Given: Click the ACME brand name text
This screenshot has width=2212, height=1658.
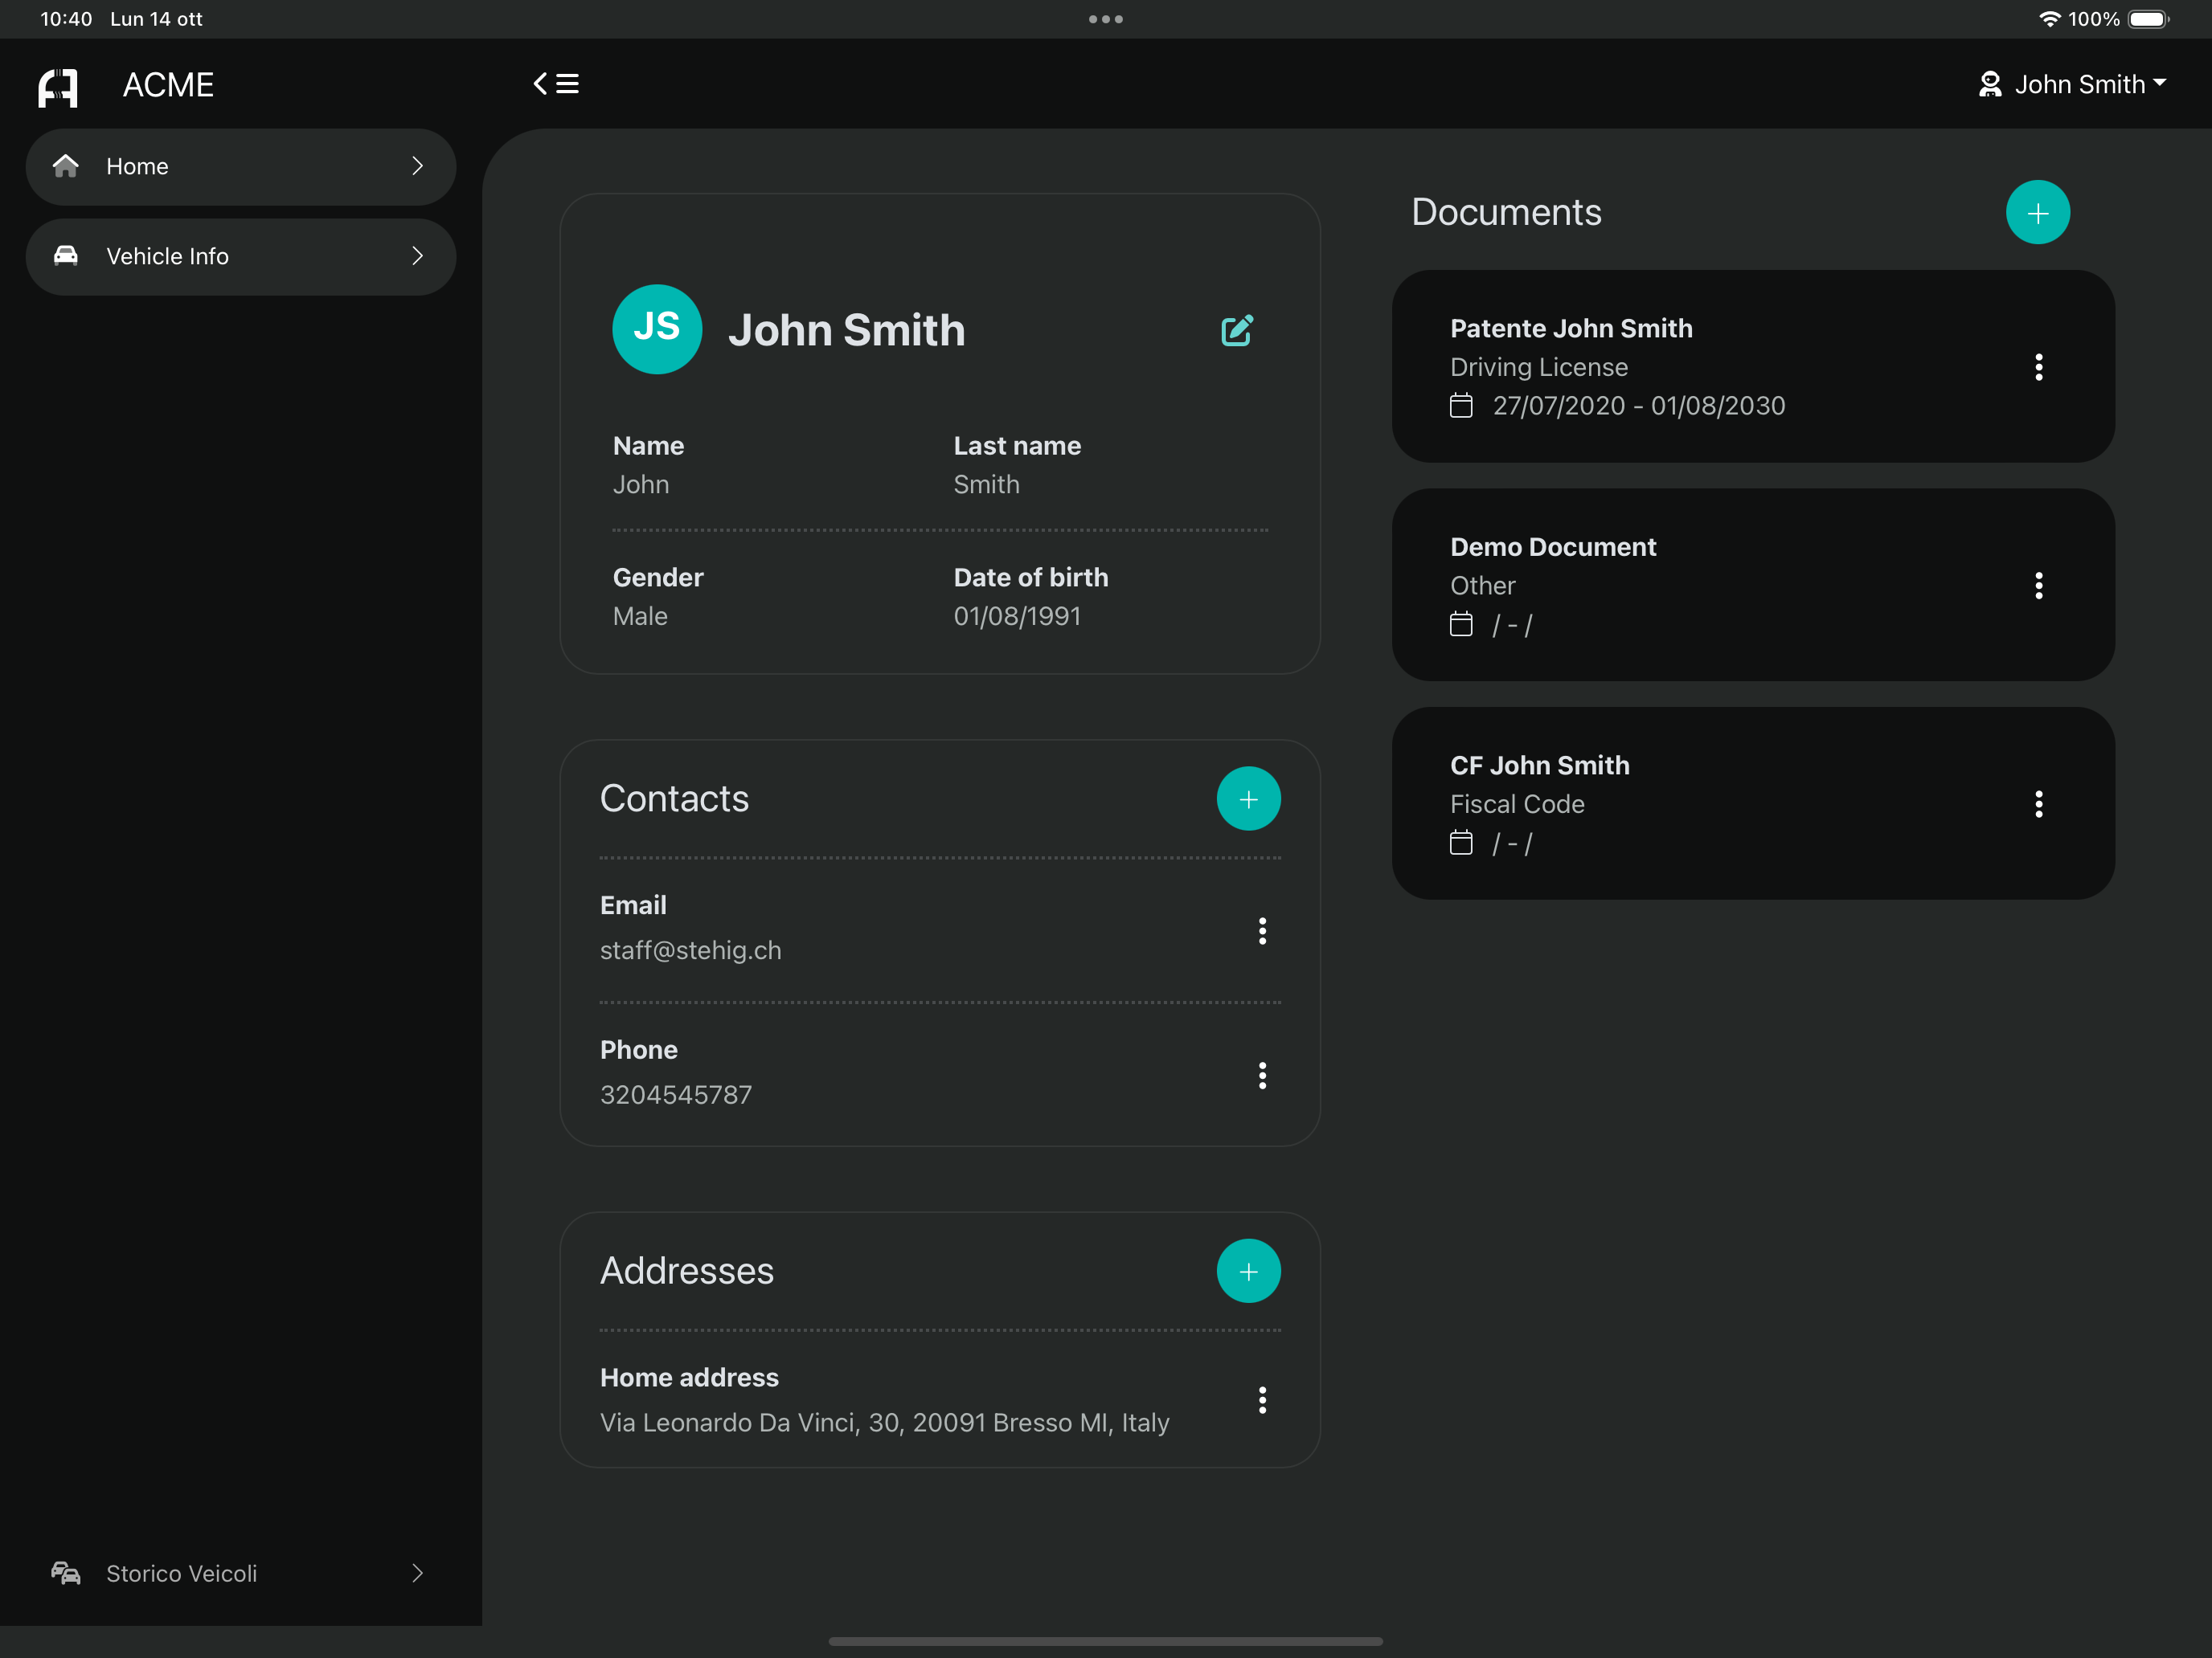Looking at the screenshot, I should (x=168, y=86).
